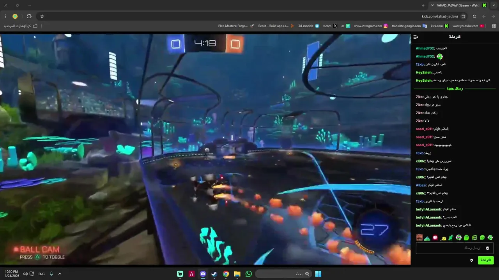Viewport: 499px width, 280px height.
Task: Insert the rightmost green headphones emote
Action: [x=490, y=238]
